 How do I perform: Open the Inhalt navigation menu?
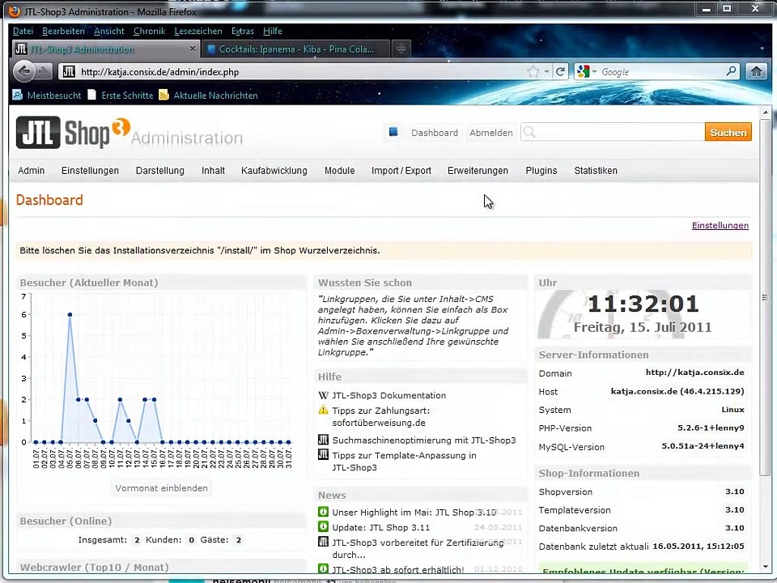click(213, 171)
